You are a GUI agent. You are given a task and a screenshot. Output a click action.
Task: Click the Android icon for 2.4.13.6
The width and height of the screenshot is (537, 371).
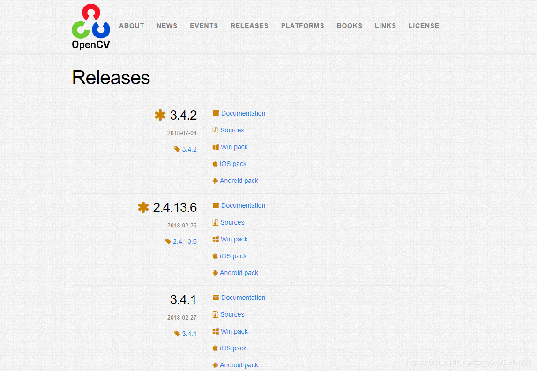click(215, 273)
